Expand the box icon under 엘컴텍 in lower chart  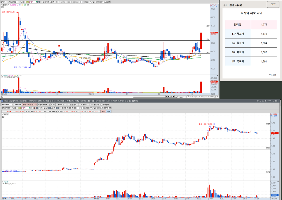click(3, 117)
